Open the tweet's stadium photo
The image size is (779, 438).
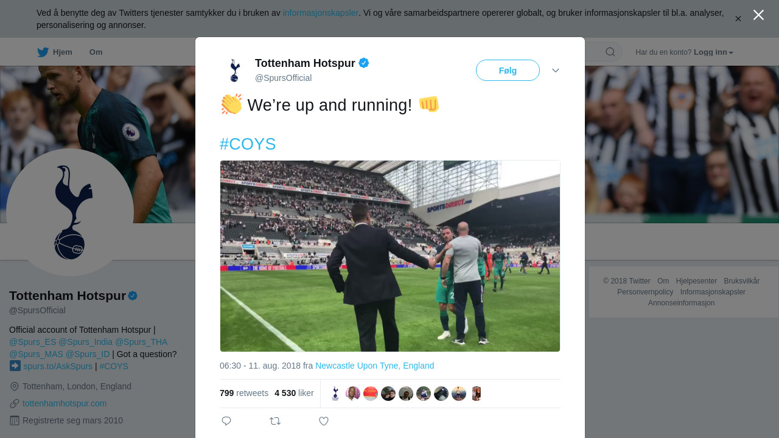point(390,256)
